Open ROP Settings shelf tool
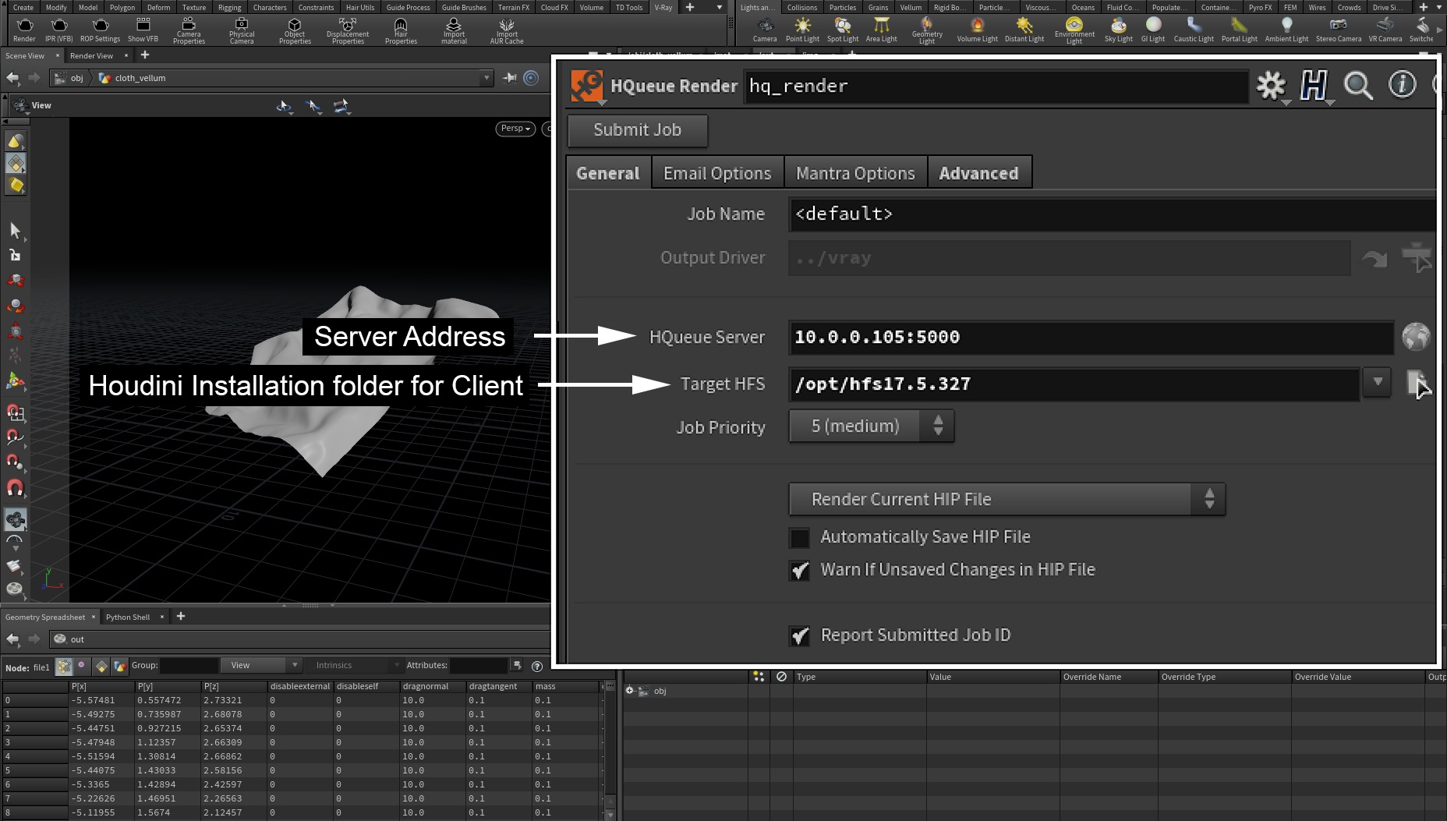Viewport: 1447px width, 821px height. tap(100, 30)
